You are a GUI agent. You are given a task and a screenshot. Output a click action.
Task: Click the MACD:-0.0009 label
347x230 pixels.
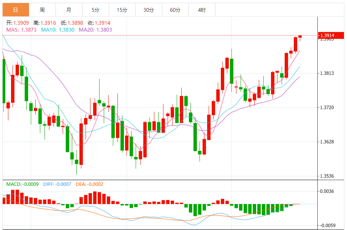(x=22, y=184)
